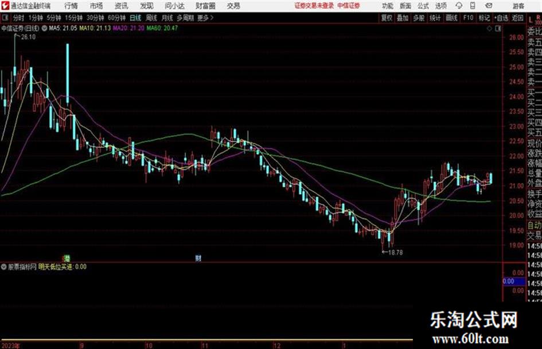Open the F10 company info button
Image resolution: width=542 pixels, height=349 pixels.
(x=468, y=18)
